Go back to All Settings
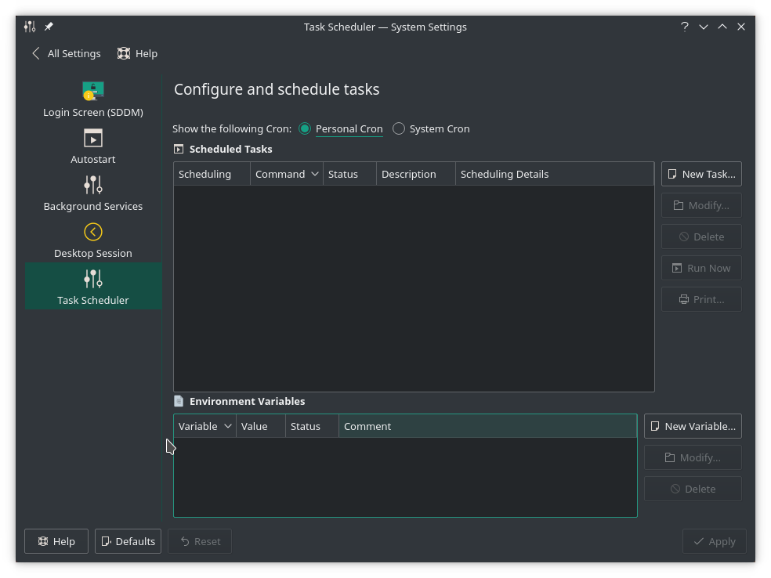 click(67, 53)
